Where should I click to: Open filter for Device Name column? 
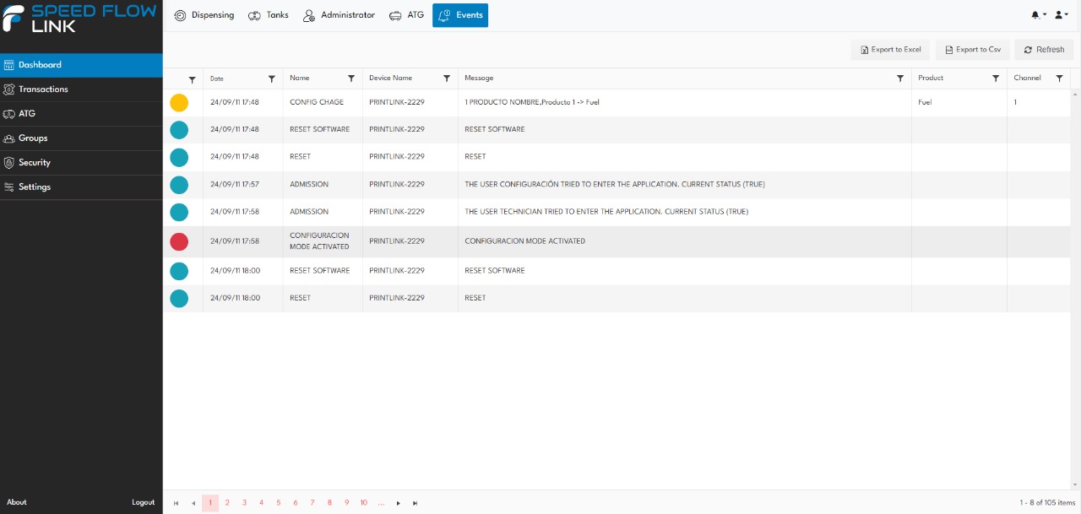[x=447, y=78]
